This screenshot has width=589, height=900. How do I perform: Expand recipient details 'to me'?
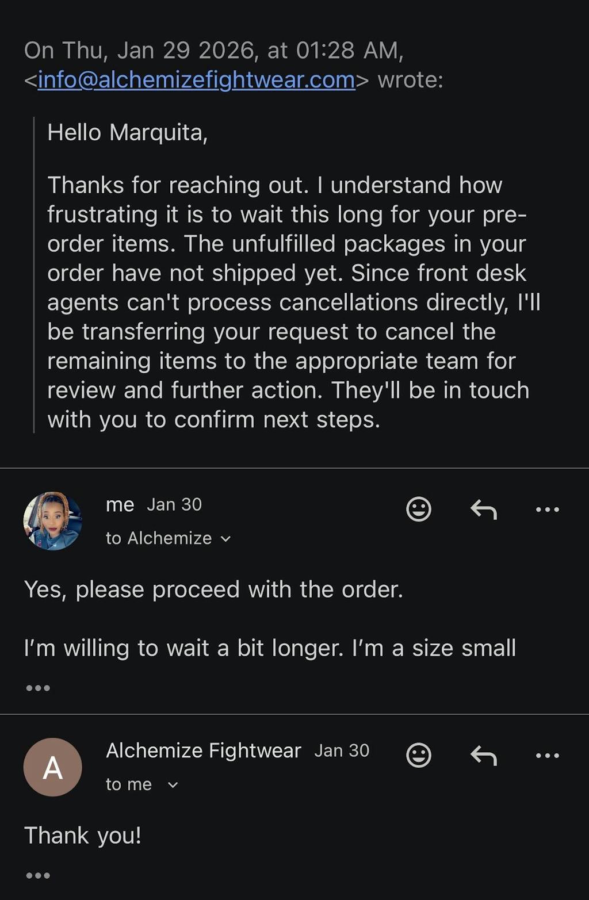(x=172, y=785)
